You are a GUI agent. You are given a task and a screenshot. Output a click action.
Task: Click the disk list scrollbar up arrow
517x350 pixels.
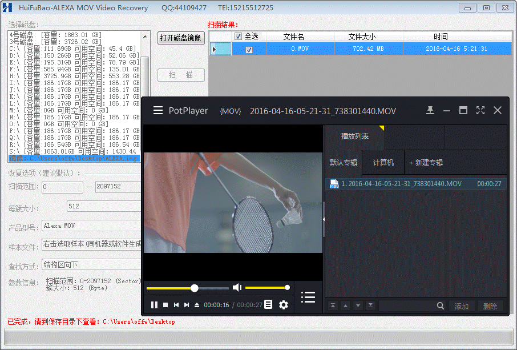[x=145, y=36]
